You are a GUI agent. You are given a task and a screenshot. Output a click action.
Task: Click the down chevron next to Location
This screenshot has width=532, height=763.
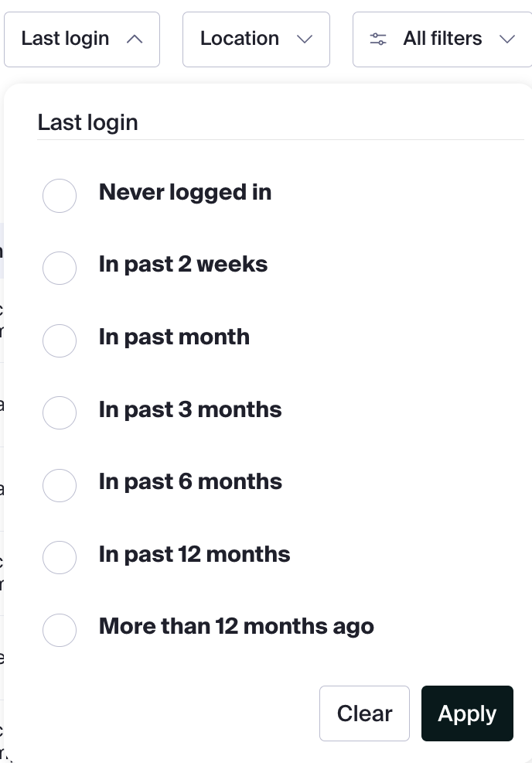pyautogui.click(x=305, y=39)
